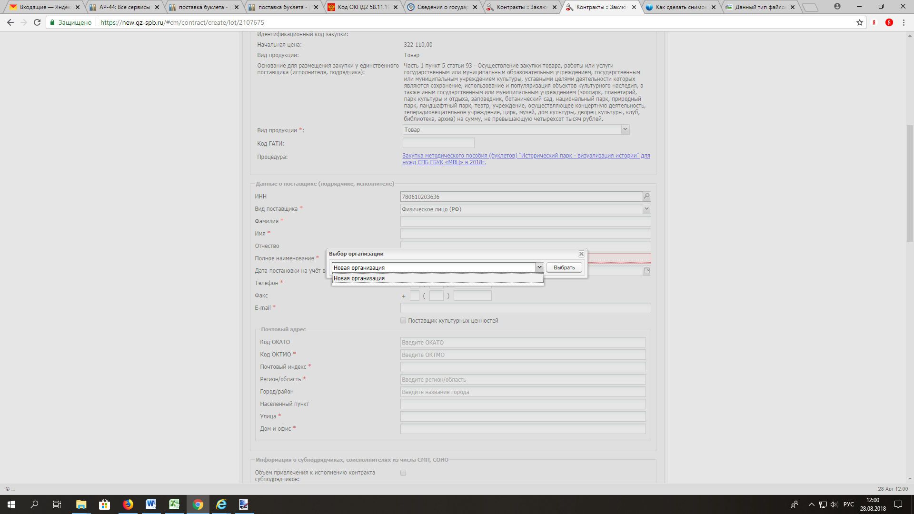Open the Вид продукции Товар dropdown
Image resolution: width=914 pixels, height=514 pixels.
625,129
